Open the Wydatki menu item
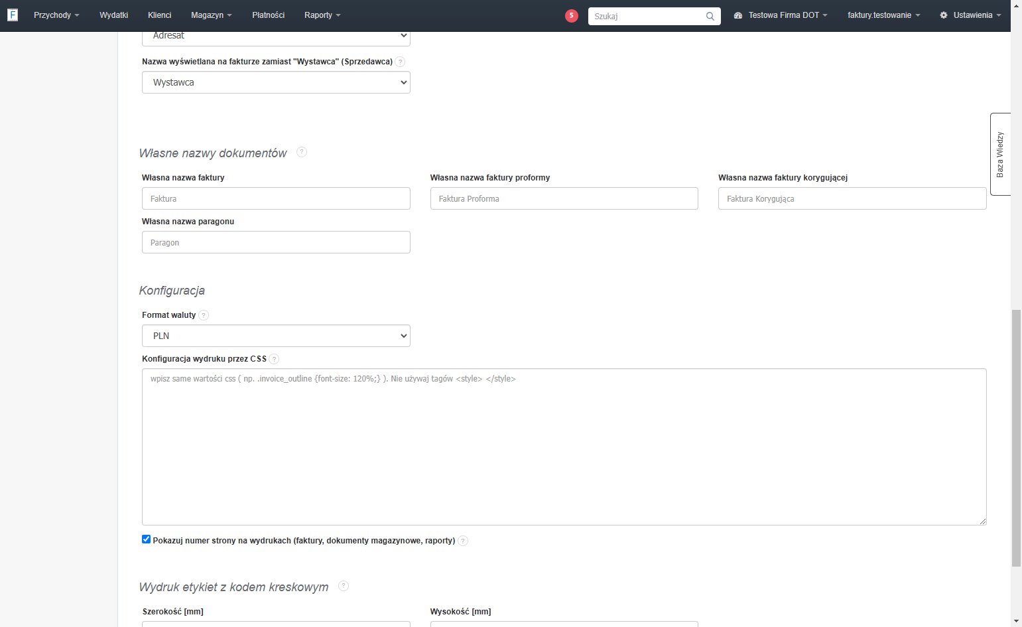The image size is (1022, 627). point(114,15)
